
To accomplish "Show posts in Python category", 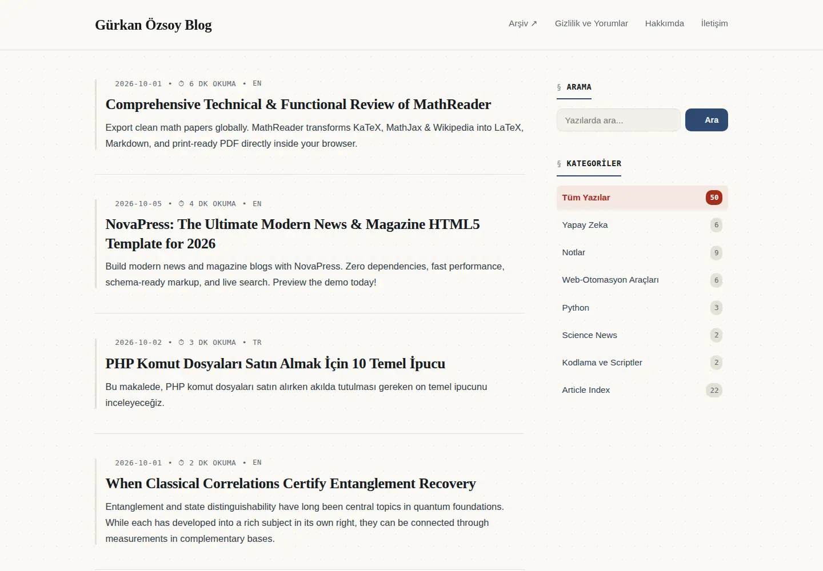I will (642, 308).
